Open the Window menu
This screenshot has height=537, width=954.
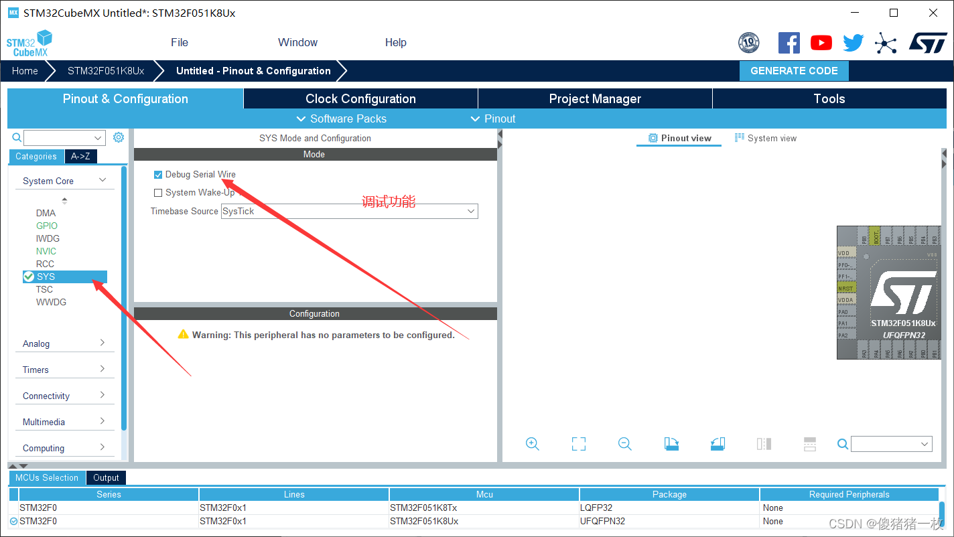point(297,42)
